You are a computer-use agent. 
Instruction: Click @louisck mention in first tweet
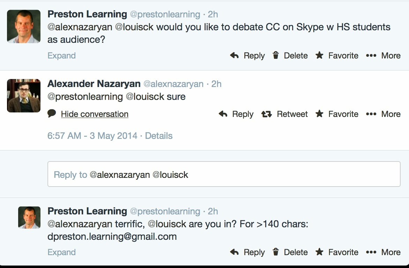[x=134, y=27]
